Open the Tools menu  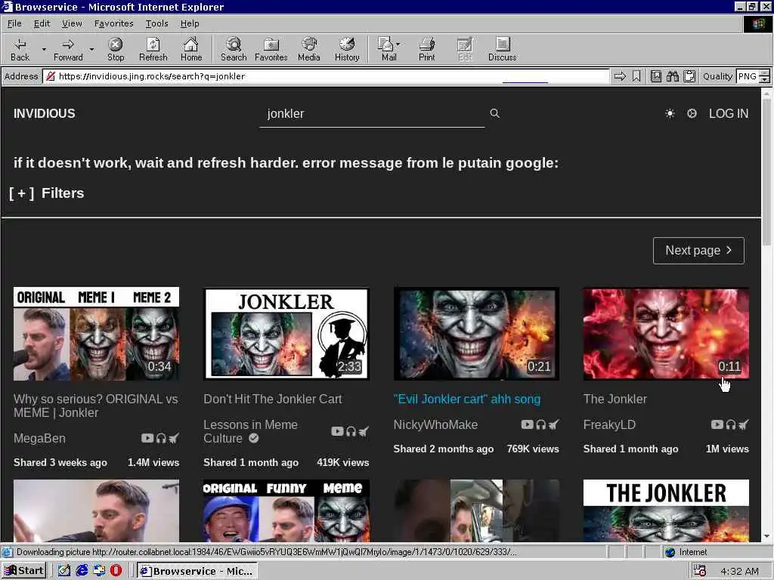157,23
